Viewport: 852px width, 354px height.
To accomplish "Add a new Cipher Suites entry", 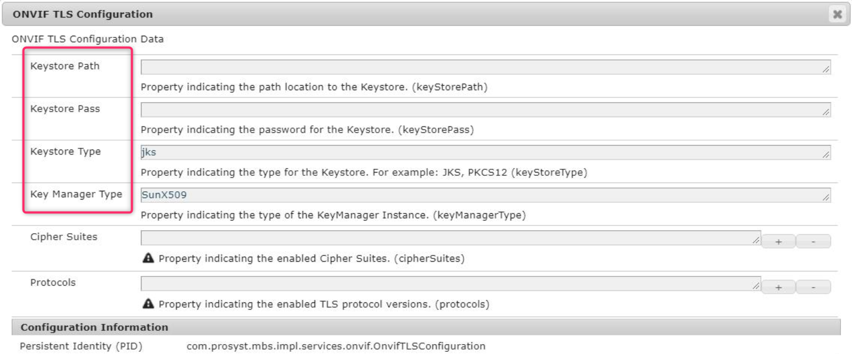I will [x=779, y=241].
